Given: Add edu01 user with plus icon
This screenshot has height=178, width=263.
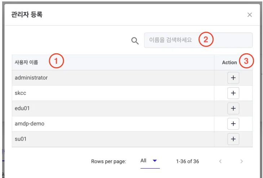Looking at the screenshot, I should [x=233, y=108].
